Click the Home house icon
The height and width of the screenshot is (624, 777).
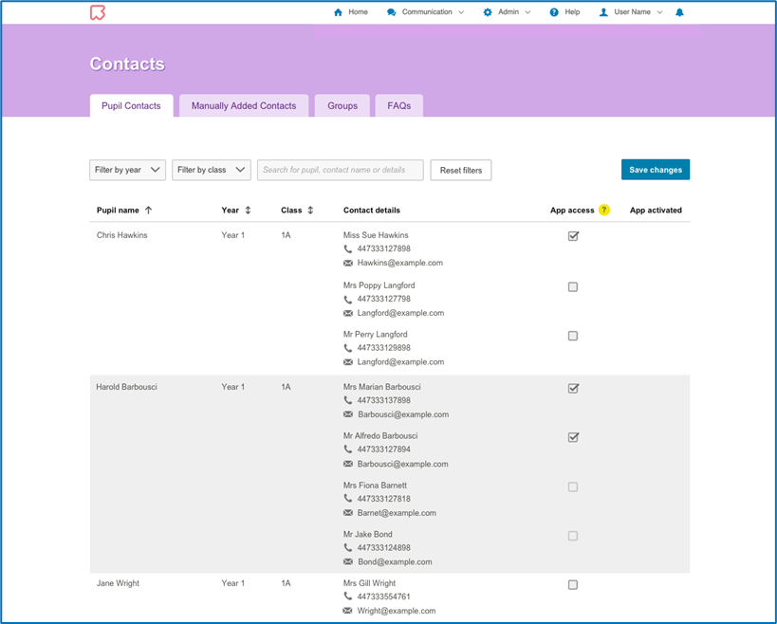pyautogui.click(x=339, y=12)
